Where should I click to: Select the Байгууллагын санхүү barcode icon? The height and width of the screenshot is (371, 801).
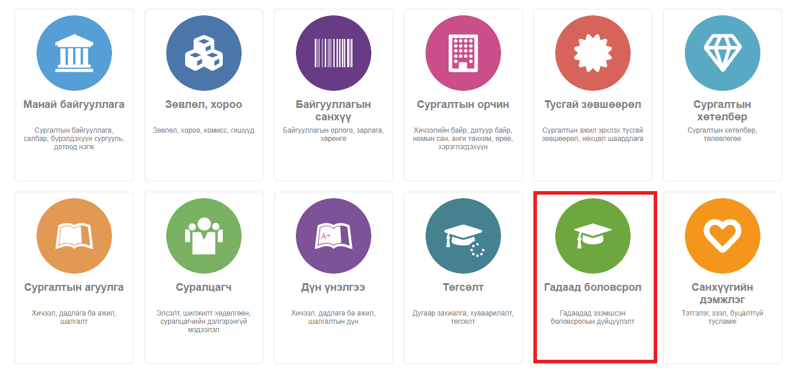tap(333, 53)
